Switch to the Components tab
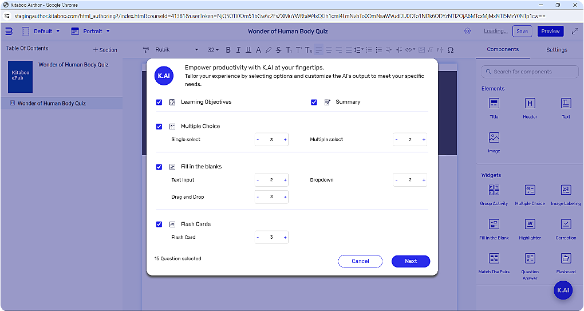Viewport: 584px width, 311px height. click(503, 49)
